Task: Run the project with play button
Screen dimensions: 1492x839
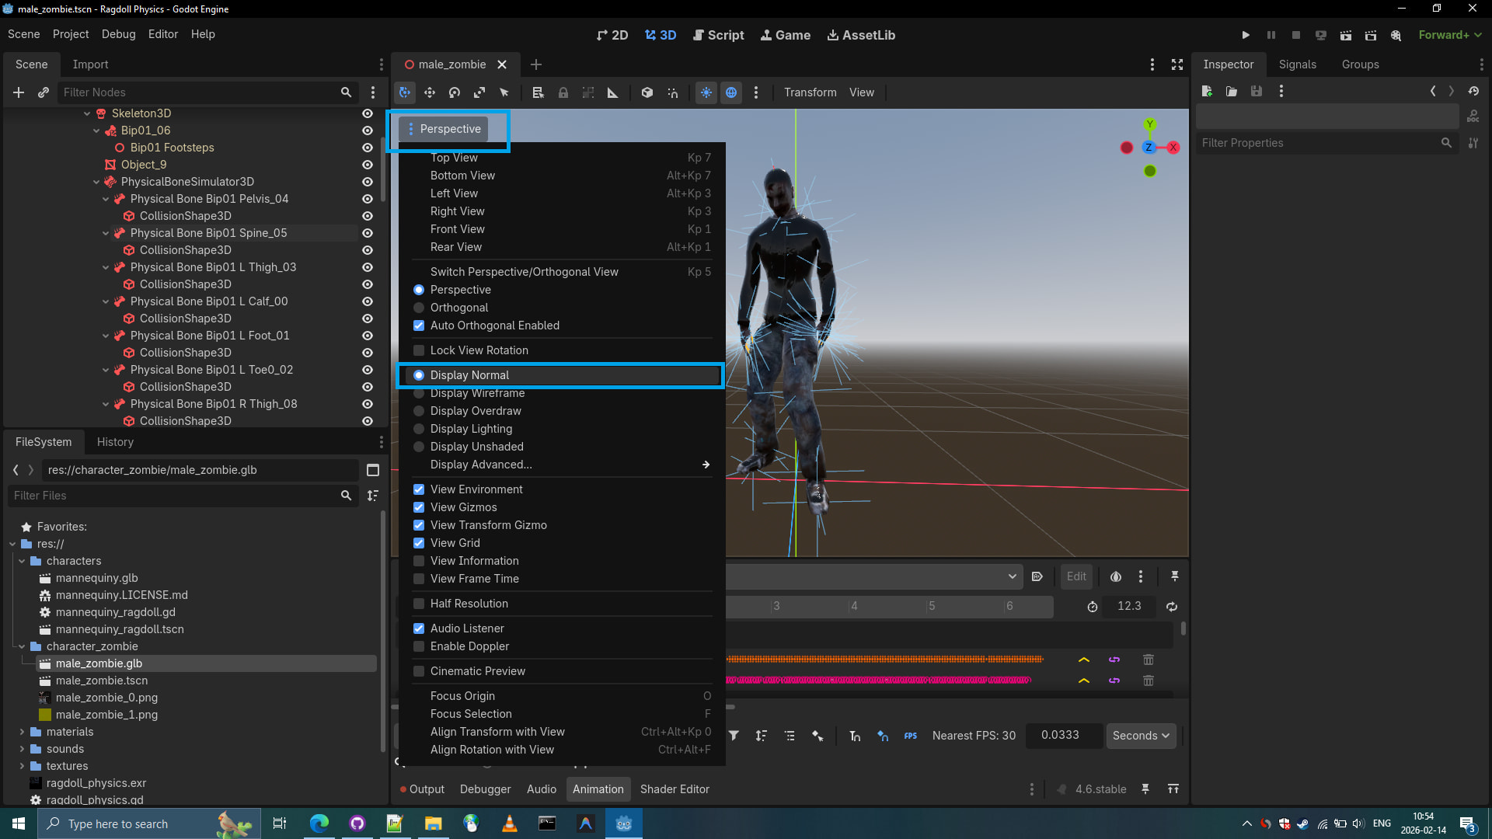Action: (x=1246, y=35)
